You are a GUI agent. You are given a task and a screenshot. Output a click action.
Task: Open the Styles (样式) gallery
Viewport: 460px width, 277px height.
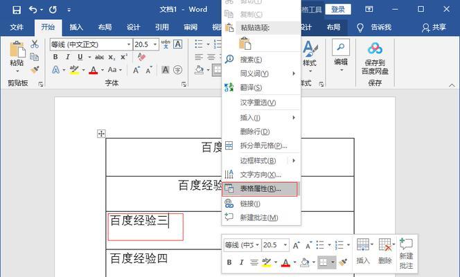click(310, 55)
